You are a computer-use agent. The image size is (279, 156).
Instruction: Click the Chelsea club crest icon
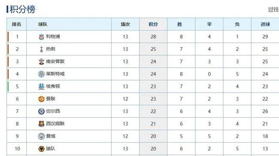tap(41, 111)
